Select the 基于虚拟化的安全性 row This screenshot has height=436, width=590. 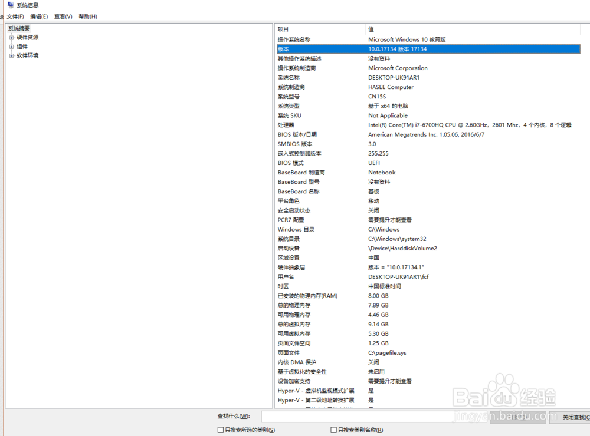428,372
